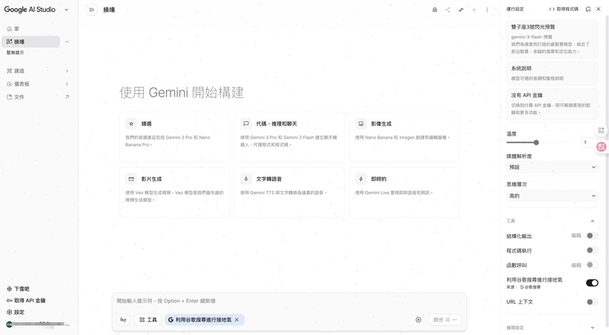Image resolution: width=609 pixels, height=335 pixels.
Task: Open 設定 settings in sidebar
Action: (15, 312)
